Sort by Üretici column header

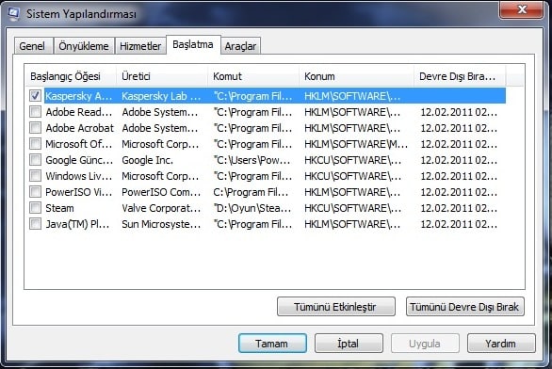click(162, 76)
